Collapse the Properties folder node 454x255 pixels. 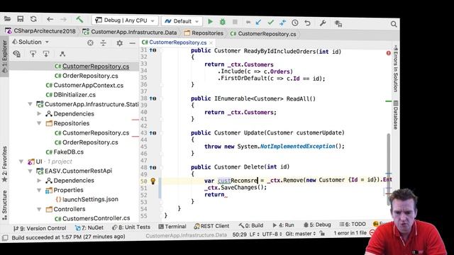39,190
